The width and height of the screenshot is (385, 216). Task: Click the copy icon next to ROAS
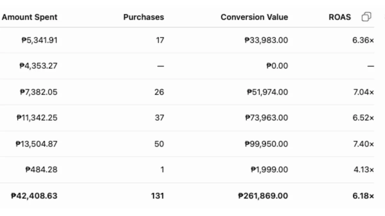point(366,17)
